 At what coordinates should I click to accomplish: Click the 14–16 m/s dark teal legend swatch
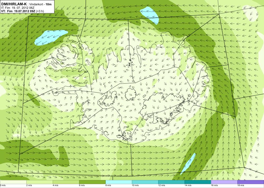(x=198, y=182)
